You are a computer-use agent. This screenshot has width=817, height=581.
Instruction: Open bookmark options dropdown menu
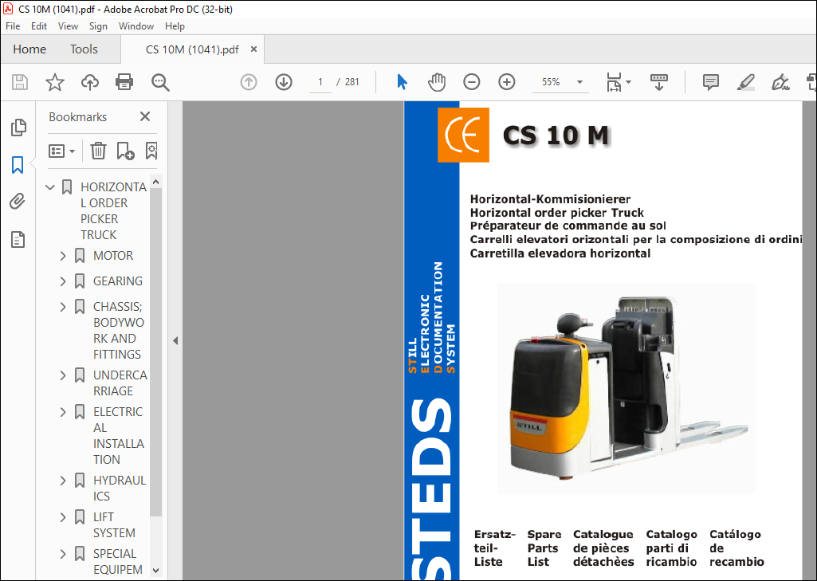(x=61, y=151)
